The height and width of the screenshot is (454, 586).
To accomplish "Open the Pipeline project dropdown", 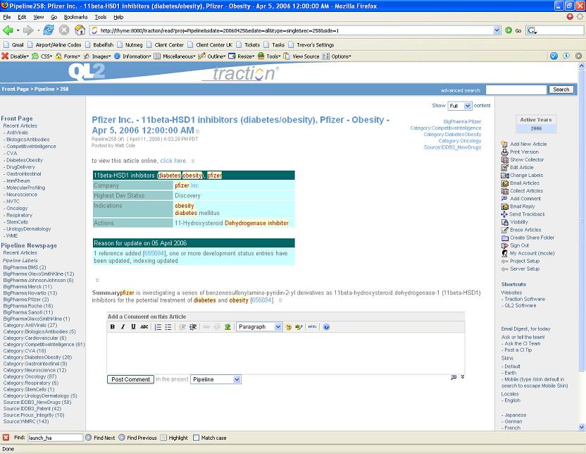I will 216,379.
